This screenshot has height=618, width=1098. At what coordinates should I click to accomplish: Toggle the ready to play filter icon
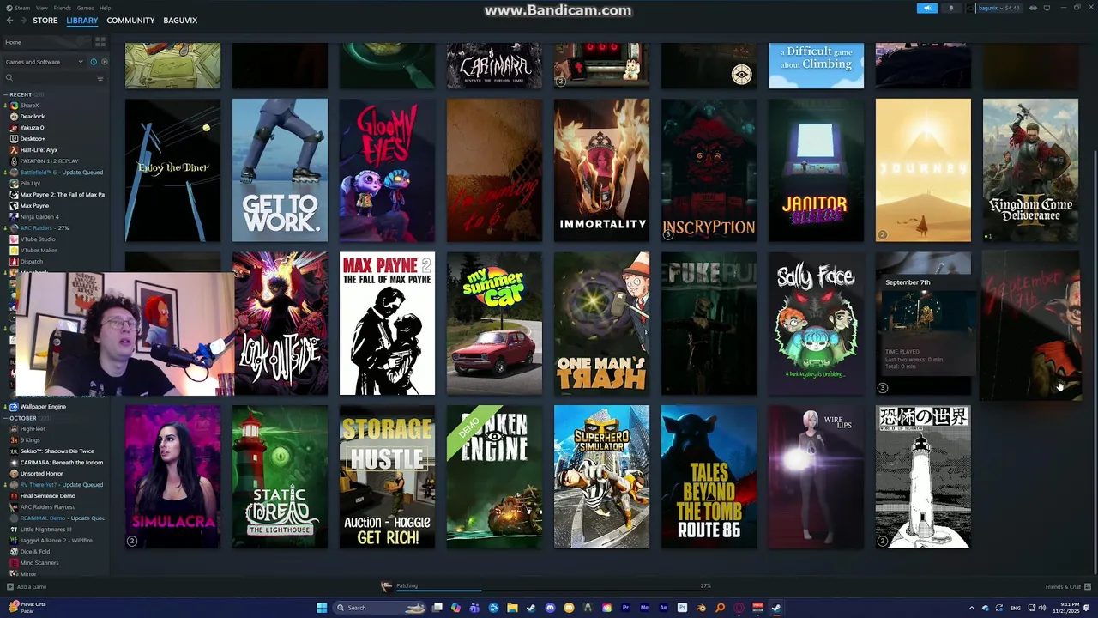pyautogui.click(x=104, y=62)
